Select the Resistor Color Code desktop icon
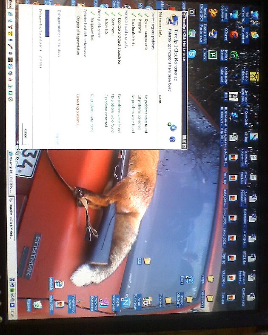 pyautogui.click(x=254, y=76)
